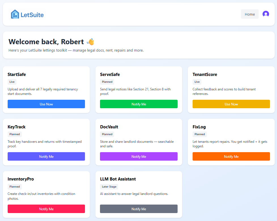Click Notify Me for ServeSafe
Image resolution: width=277 pixels, height=221 pixels.
[x=139, y=104]
